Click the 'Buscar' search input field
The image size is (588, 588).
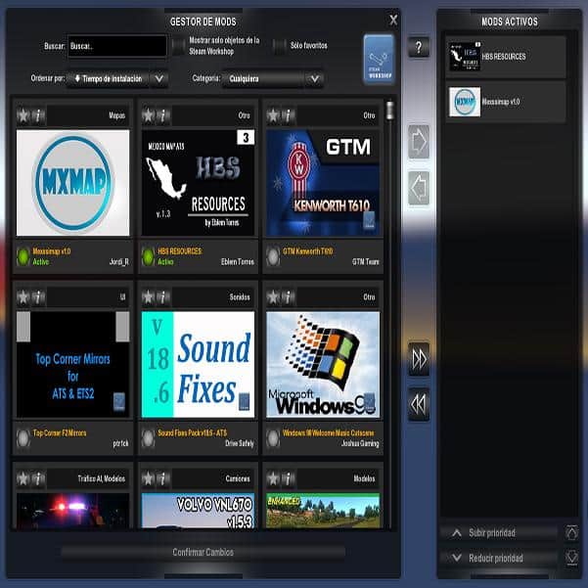point(116,46)
